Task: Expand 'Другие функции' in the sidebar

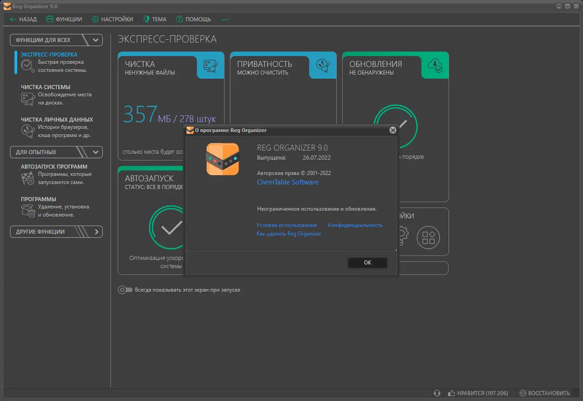Action: (95, 231)
